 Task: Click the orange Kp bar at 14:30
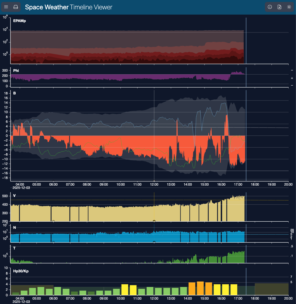tap(200, 288)
